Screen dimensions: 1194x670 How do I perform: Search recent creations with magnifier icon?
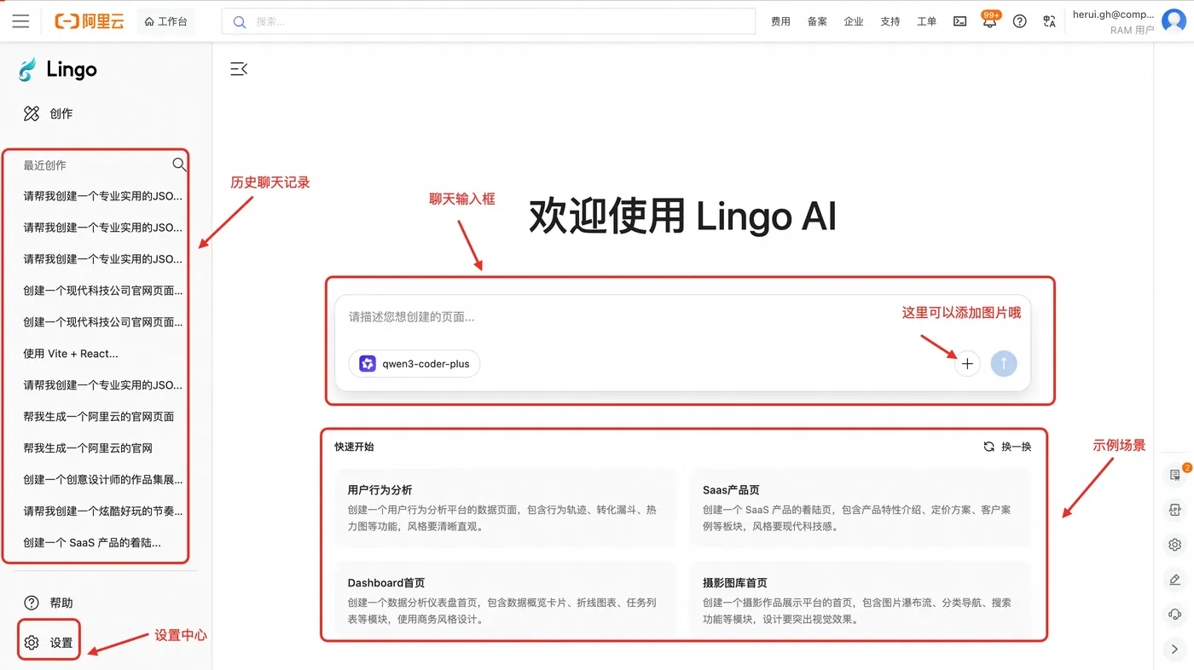click(x=179, y=165)
